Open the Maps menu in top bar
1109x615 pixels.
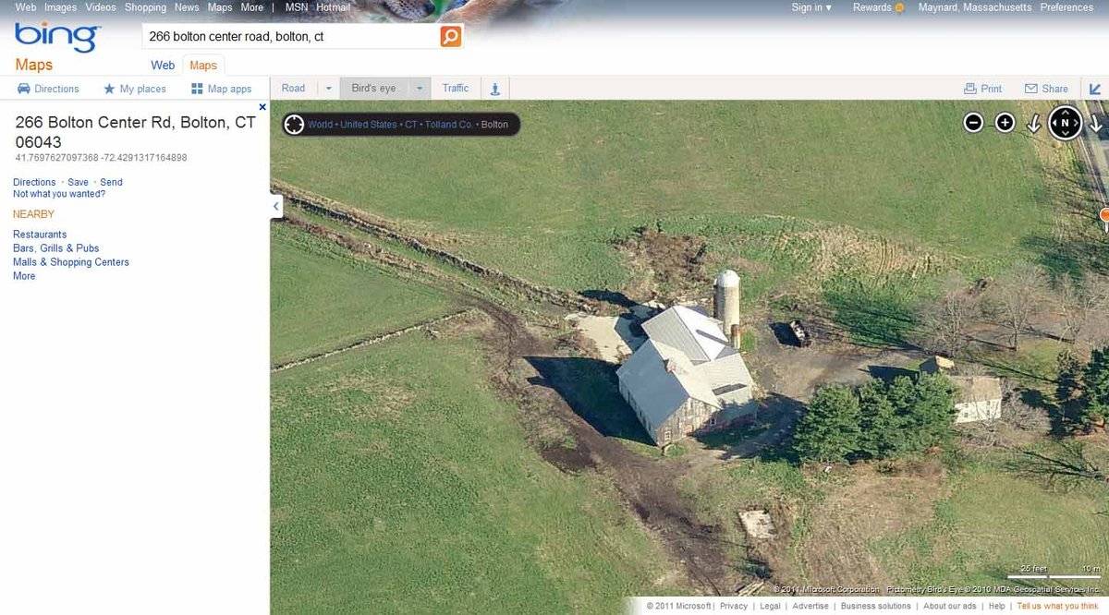click(x=219, y=6)
